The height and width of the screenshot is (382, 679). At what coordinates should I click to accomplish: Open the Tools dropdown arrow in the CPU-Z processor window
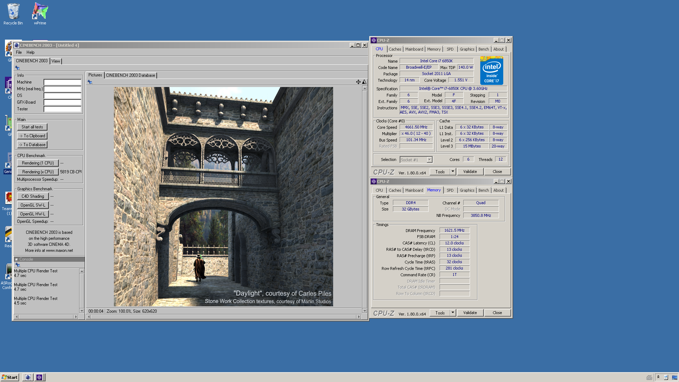[x=452, y=172]
